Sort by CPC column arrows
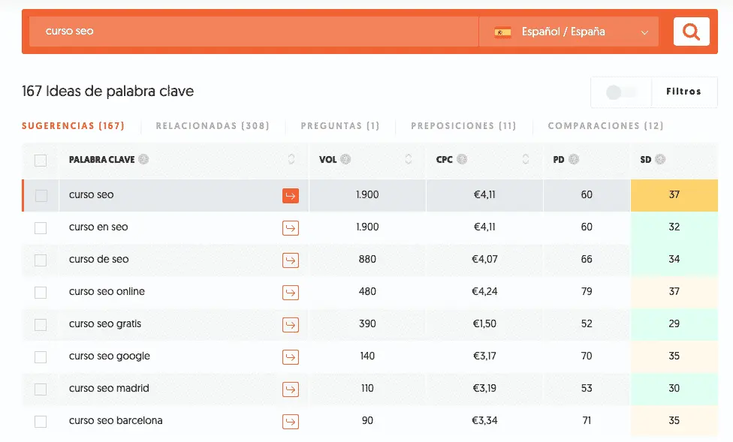733x442 pixels. pyautogui.click(x=525, y=160)
